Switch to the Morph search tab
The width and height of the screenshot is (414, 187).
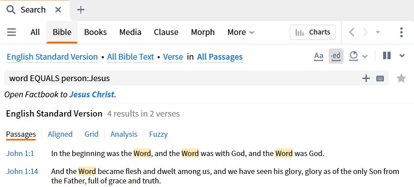[x=203, y=32]
